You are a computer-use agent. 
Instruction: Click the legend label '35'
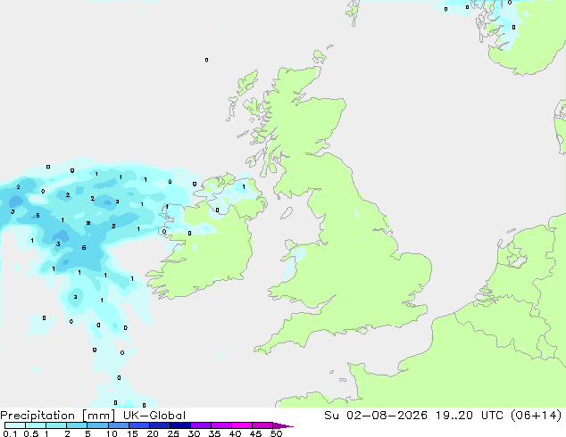(214, 433)
